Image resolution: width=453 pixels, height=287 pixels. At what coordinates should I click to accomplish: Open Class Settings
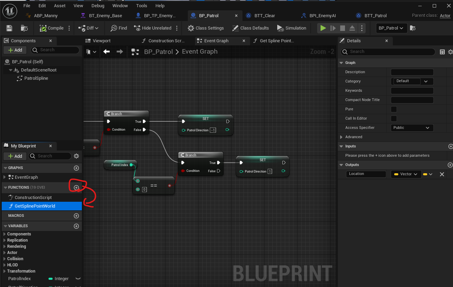pyautogui.click(x=206, y=28)
